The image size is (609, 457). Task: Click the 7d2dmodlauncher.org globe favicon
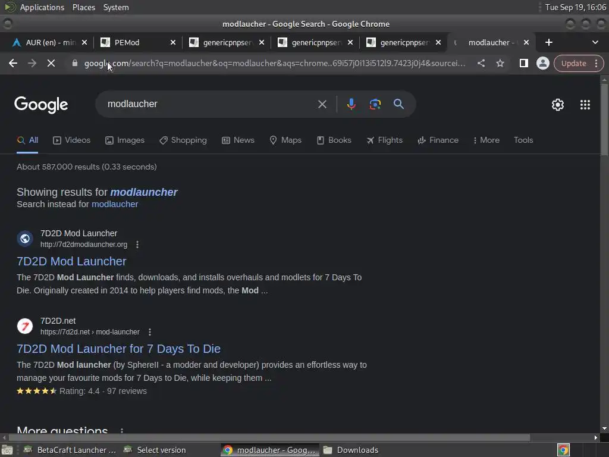(x=25, y=238)
